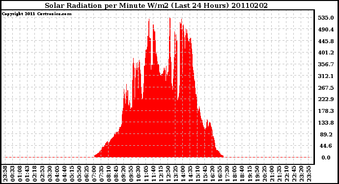The height and width of the screenshot is (184, 339).
Task: Select the 0.0 y-axis label
Action: 326,158
